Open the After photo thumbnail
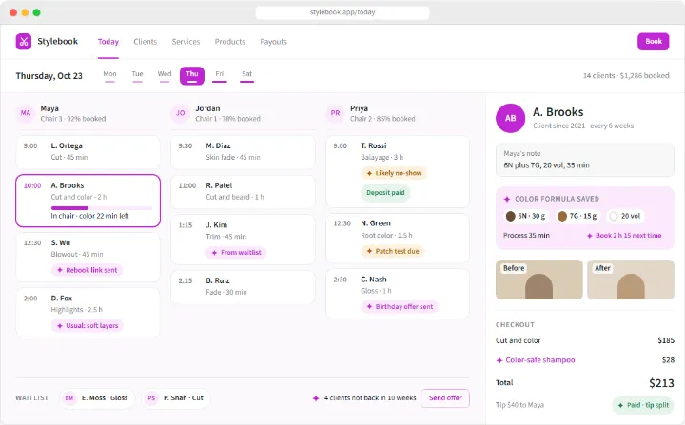685x425 pixels. tap(631, 280)
